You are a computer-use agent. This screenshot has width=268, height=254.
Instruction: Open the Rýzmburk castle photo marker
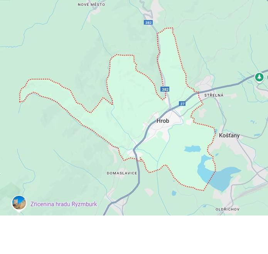pyautogui.click(x=19, y=203)
